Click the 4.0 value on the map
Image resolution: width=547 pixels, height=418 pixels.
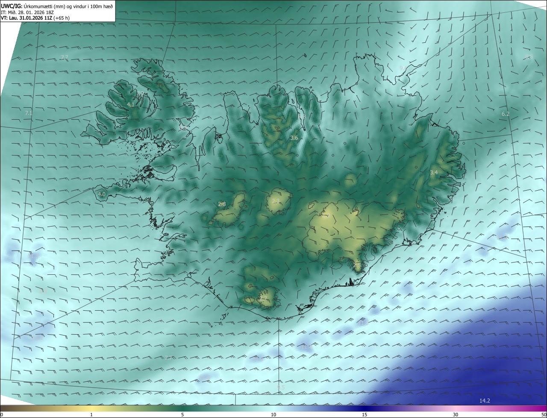(102, 194)
